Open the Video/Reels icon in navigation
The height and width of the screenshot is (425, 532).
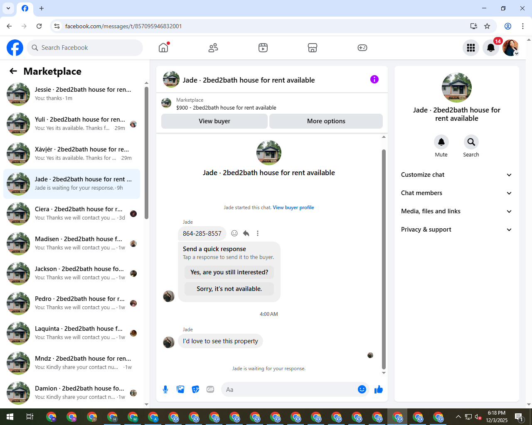coord(263,48)
